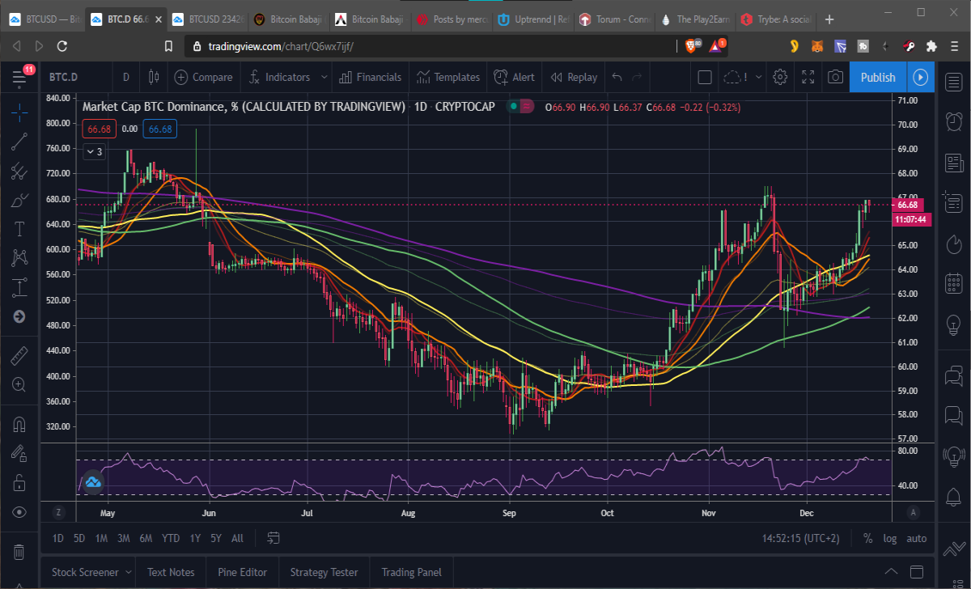Open the Alerts clock panel on right sidebar
The image size is (971, 589).
point(953,121)
